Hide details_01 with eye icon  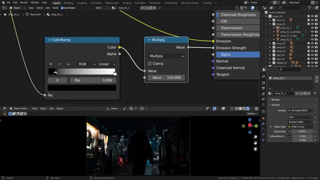coord(312,63)
